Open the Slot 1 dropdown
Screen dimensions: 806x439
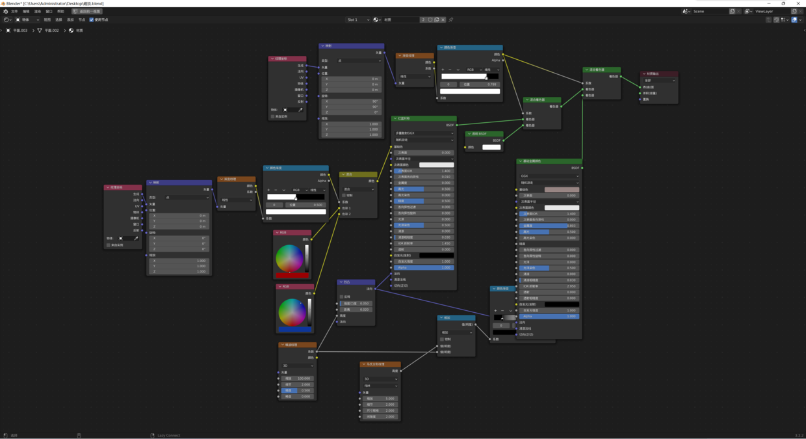click(358, 20)
